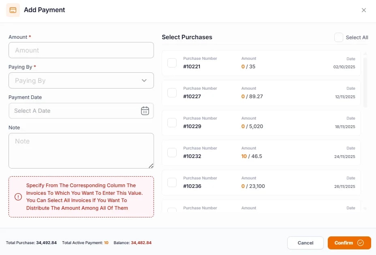Open the calendar date picker icon
The height and width of the screenshot is (255, 376).
tap(145, 111)
